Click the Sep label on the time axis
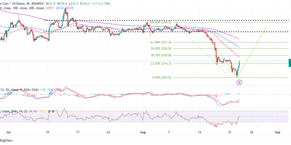 [277, 132]
